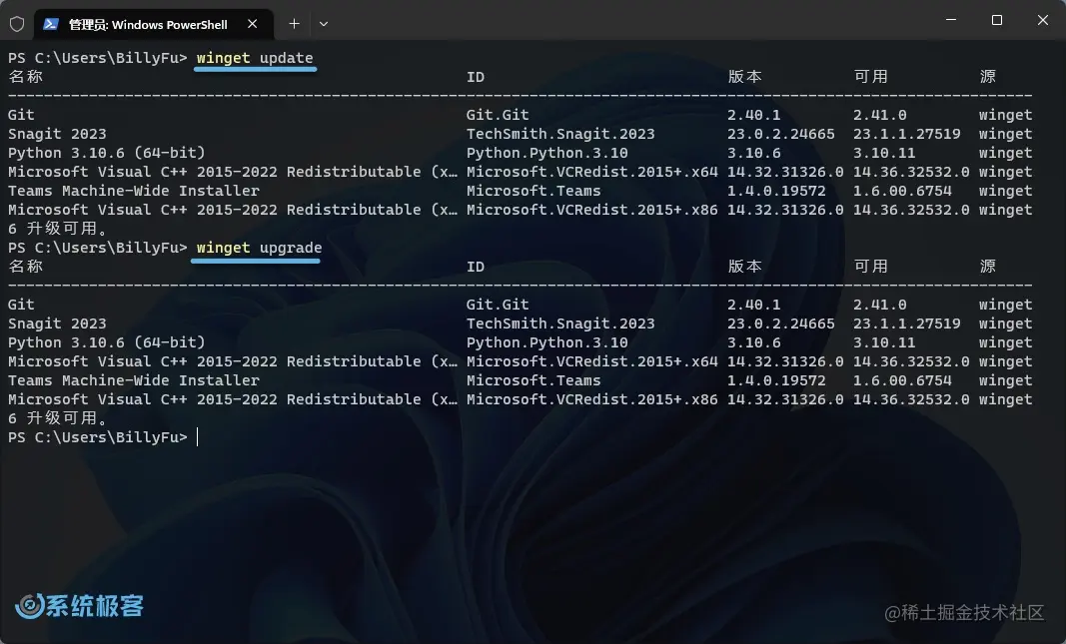Screen dimensions: 1066x644
Task: Click Teams Machine-Wide Installer in winget update output
Action: point(134,191)
